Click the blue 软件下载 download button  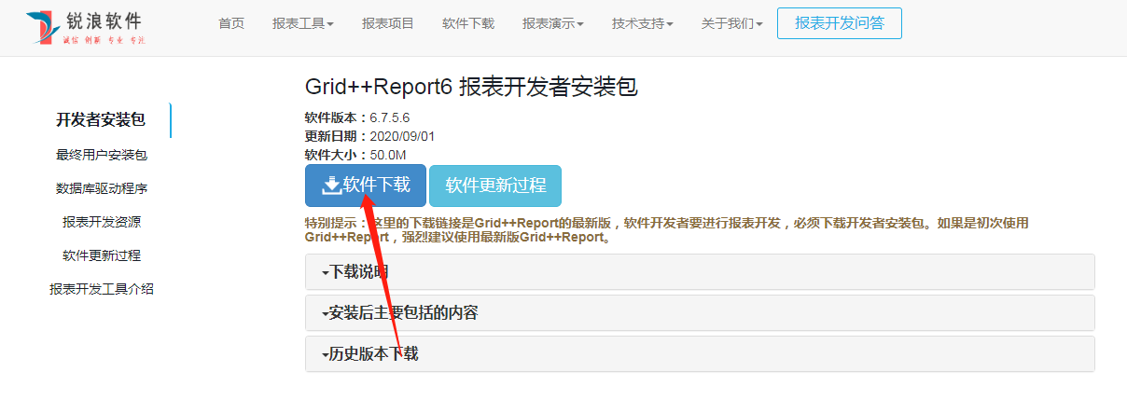pos(366,186)
